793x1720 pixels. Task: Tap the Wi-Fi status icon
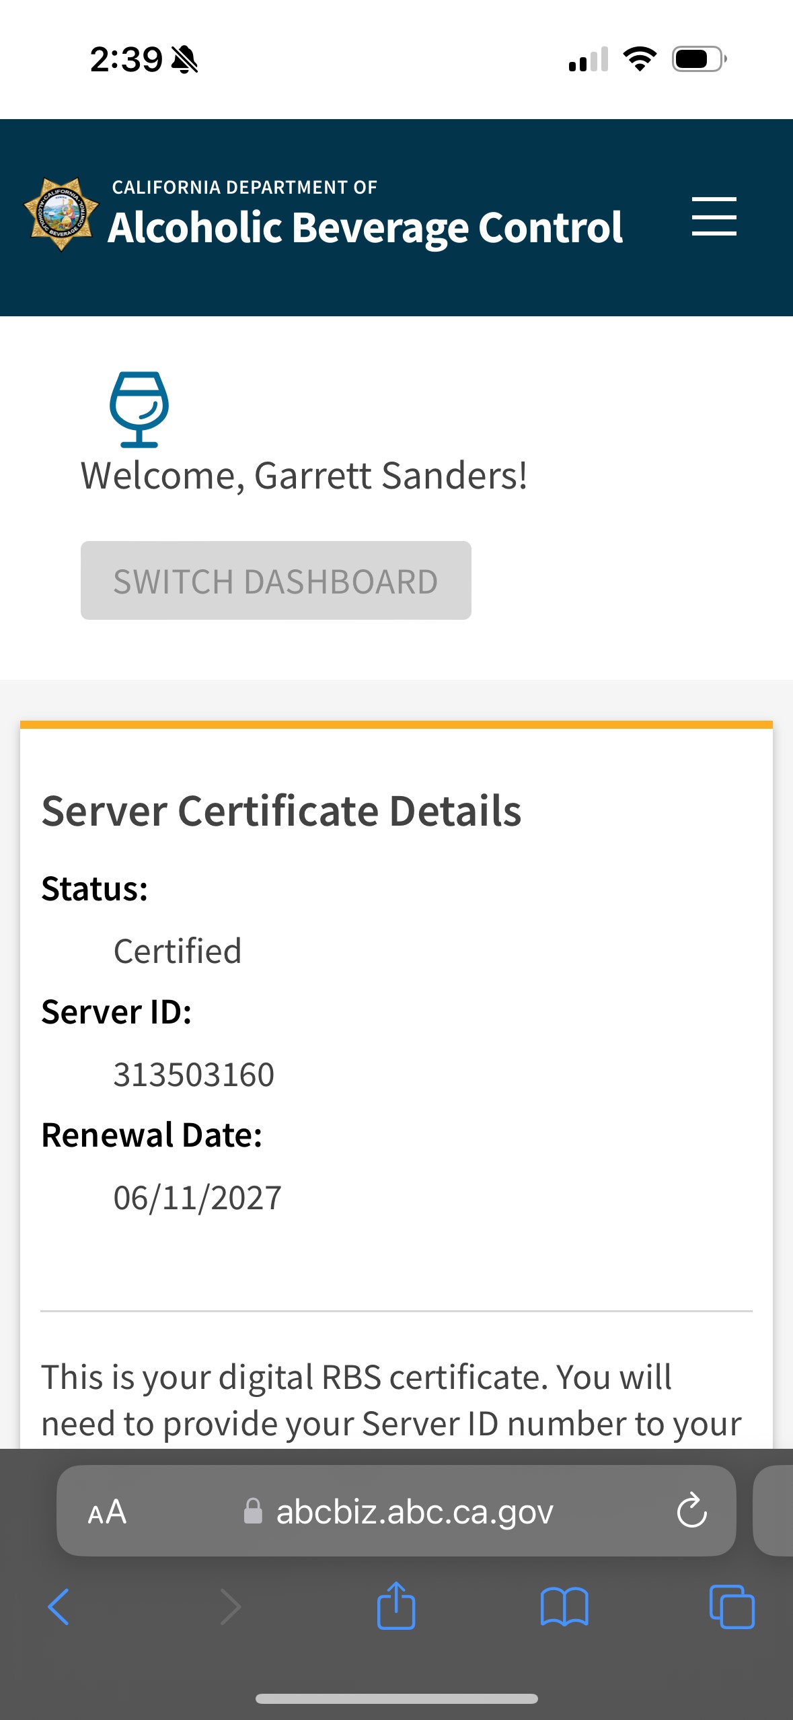click(640, 59)
